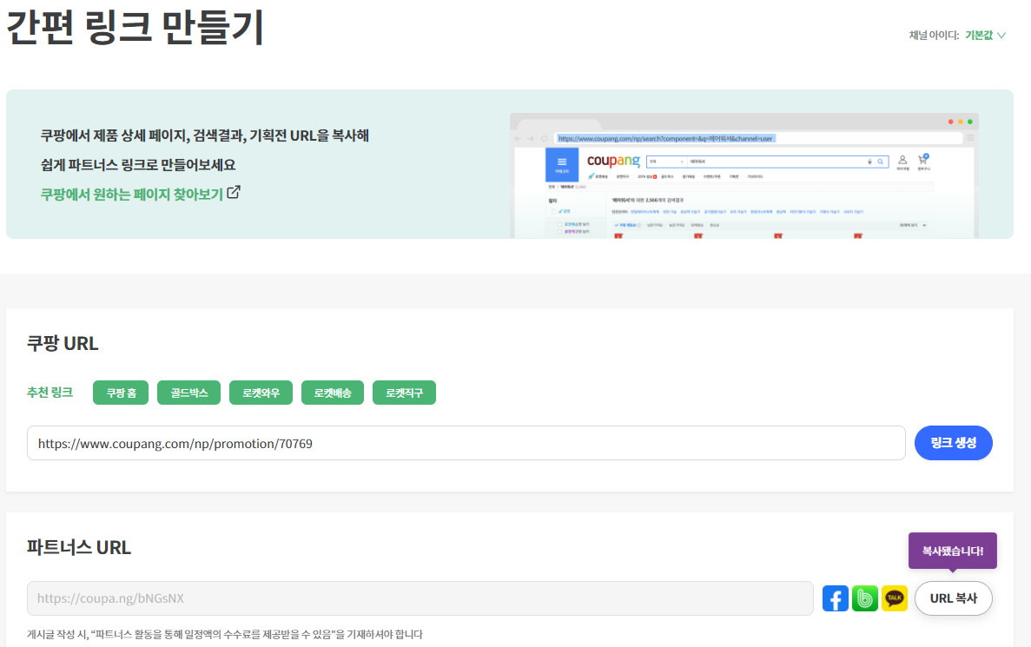
Task: Share partner link on Naver Band
Action: coord(864,598)
